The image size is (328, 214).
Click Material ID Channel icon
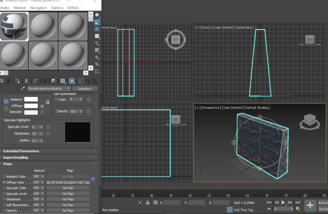click(63, 81)
